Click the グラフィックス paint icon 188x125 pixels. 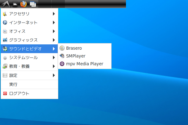tap(5, 40)
